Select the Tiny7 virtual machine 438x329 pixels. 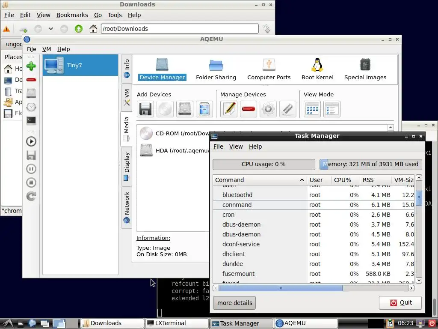click(x=80, y=65)
